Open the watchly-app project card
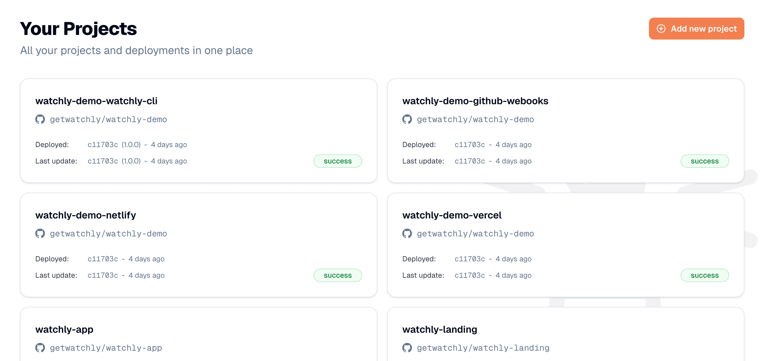This screenshot has height=361, width=762. 198,334
